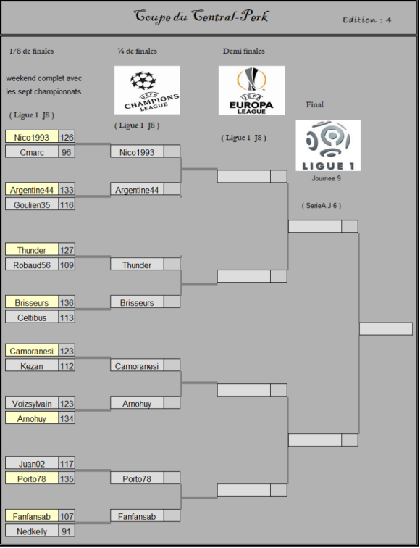Viewport: 420px width, 548px height.
Task: Click the UEFA Champions League logo
Action: [147, 90]
